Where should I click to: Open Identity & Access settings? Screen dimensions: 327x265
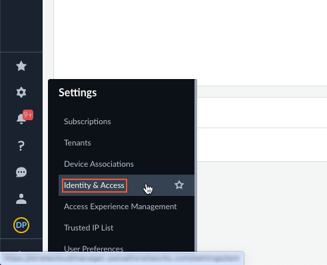pos(94,185)
